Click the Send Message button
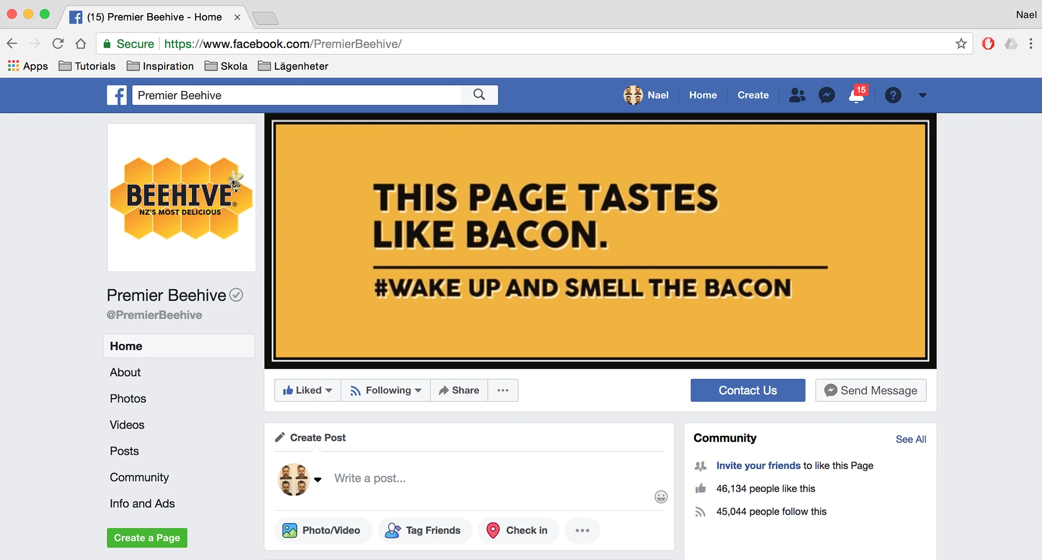Viewport: 1042px width, 560px height. (x=871, y=390)
